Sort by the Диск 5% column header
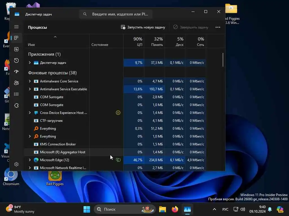Viewport: 289px width, 216px height. coord(175,41)
